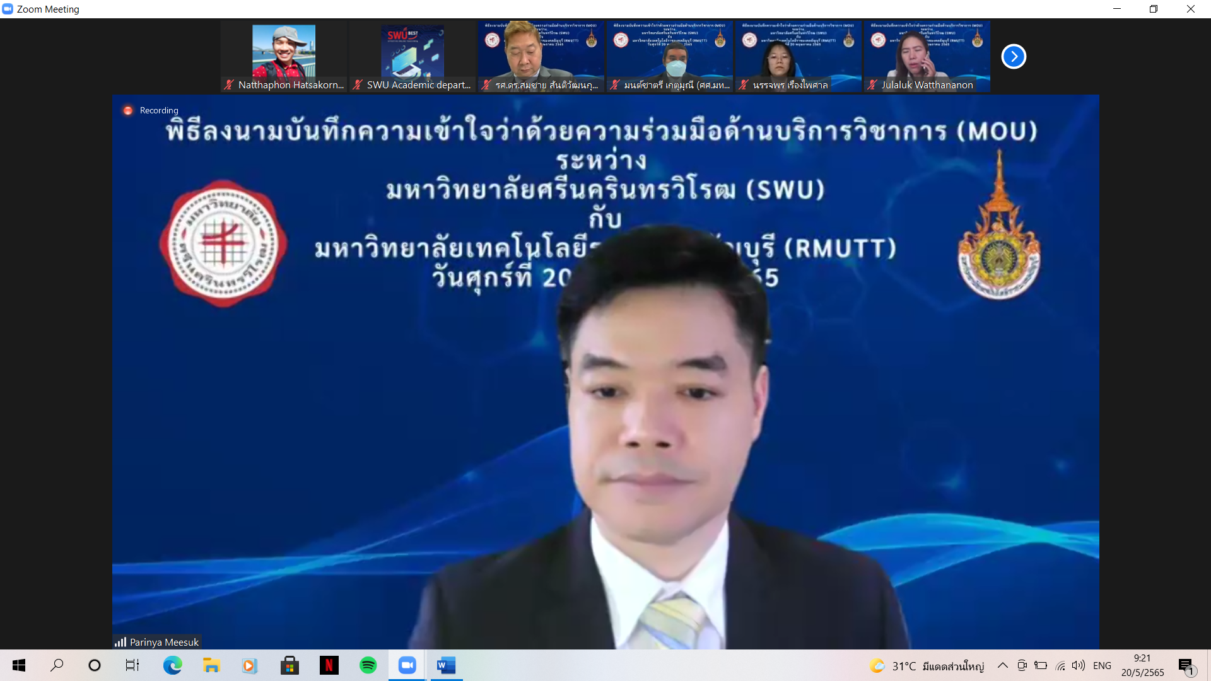Switch to Word taskbar icon
This screenshot has height=681, width=1211.
point(447,665)
